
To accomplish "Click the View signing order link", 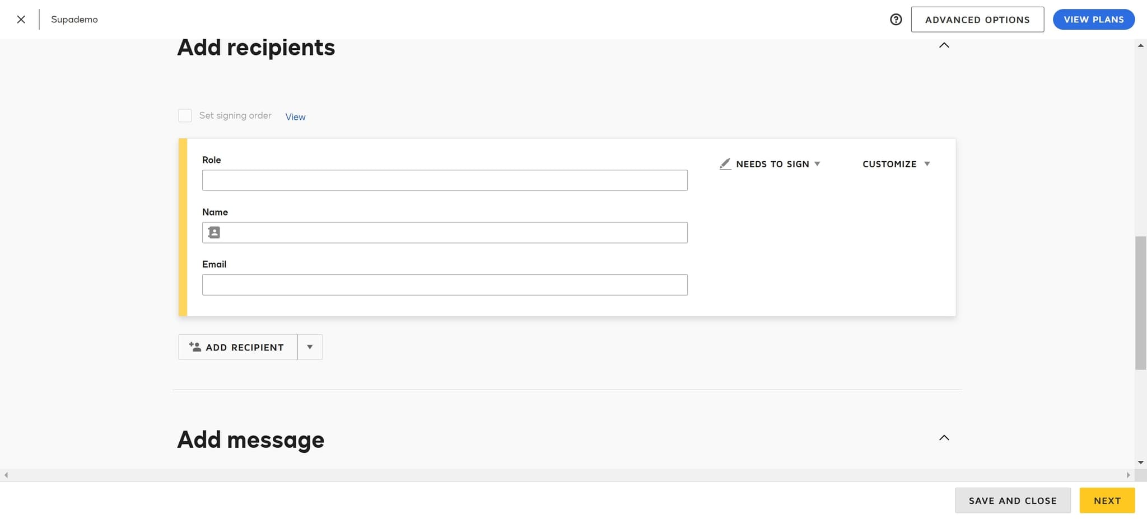I will [x=295, y=117].
